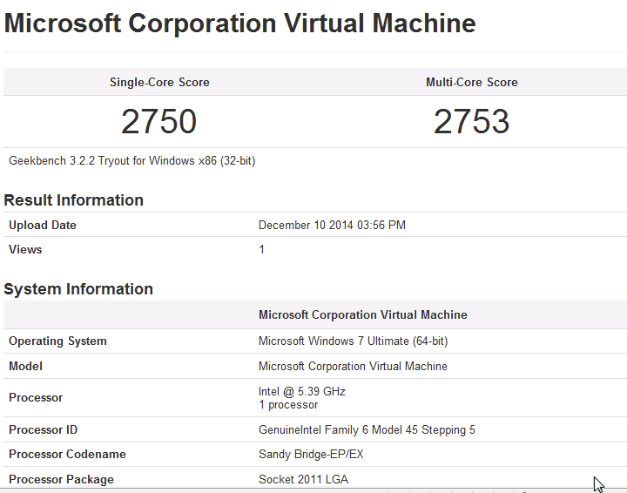The width and height of the screenshot is (627, 493).
Task: Click the Multi-Core Score heading
Action: pyautogui.click(x=471, y=82)
